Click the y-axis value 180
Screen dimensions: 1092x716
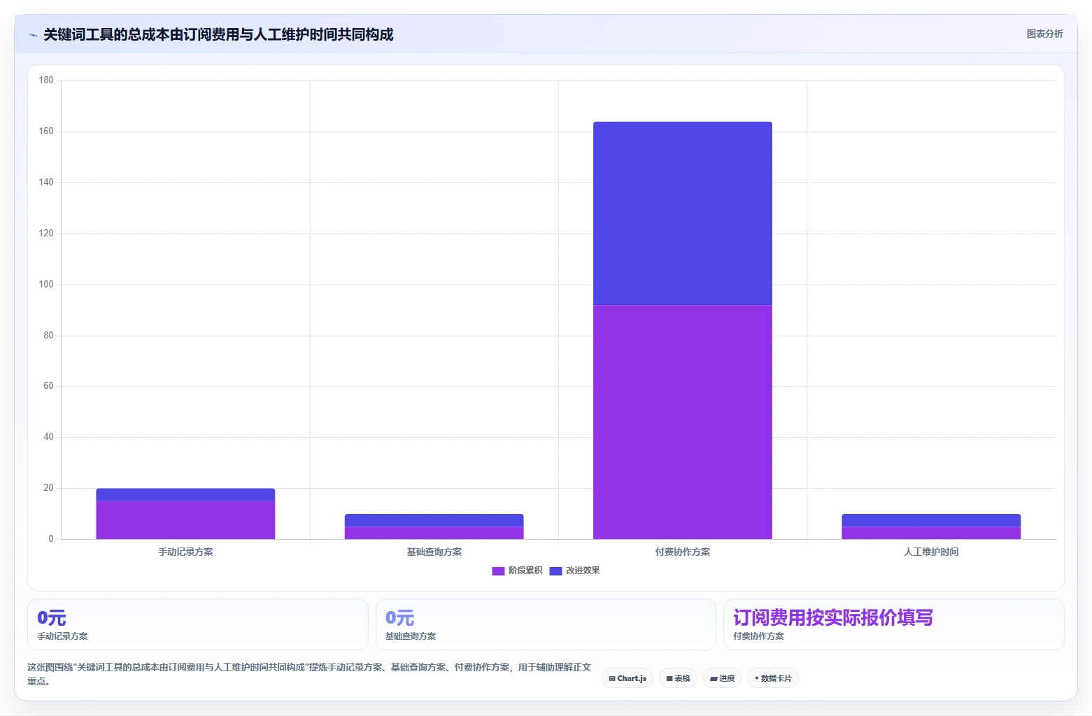[x=46, y=80]
